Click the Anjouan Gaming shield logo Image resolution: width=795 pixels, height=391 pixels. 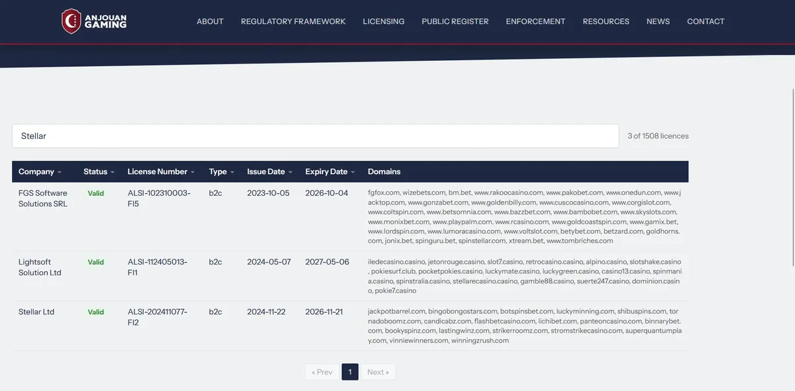pyautogui.click(x=71, y=21)
